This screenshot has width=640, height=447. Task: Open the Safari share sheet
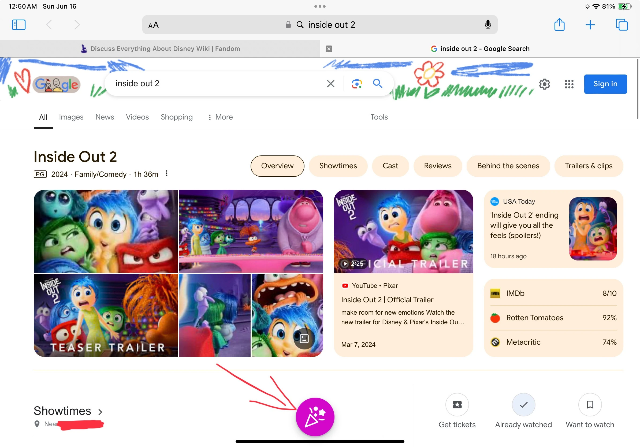pos(559,25)
